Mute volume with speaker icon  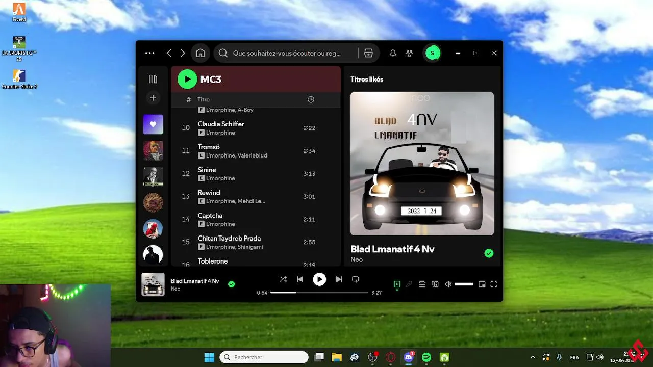pos(448,284)
